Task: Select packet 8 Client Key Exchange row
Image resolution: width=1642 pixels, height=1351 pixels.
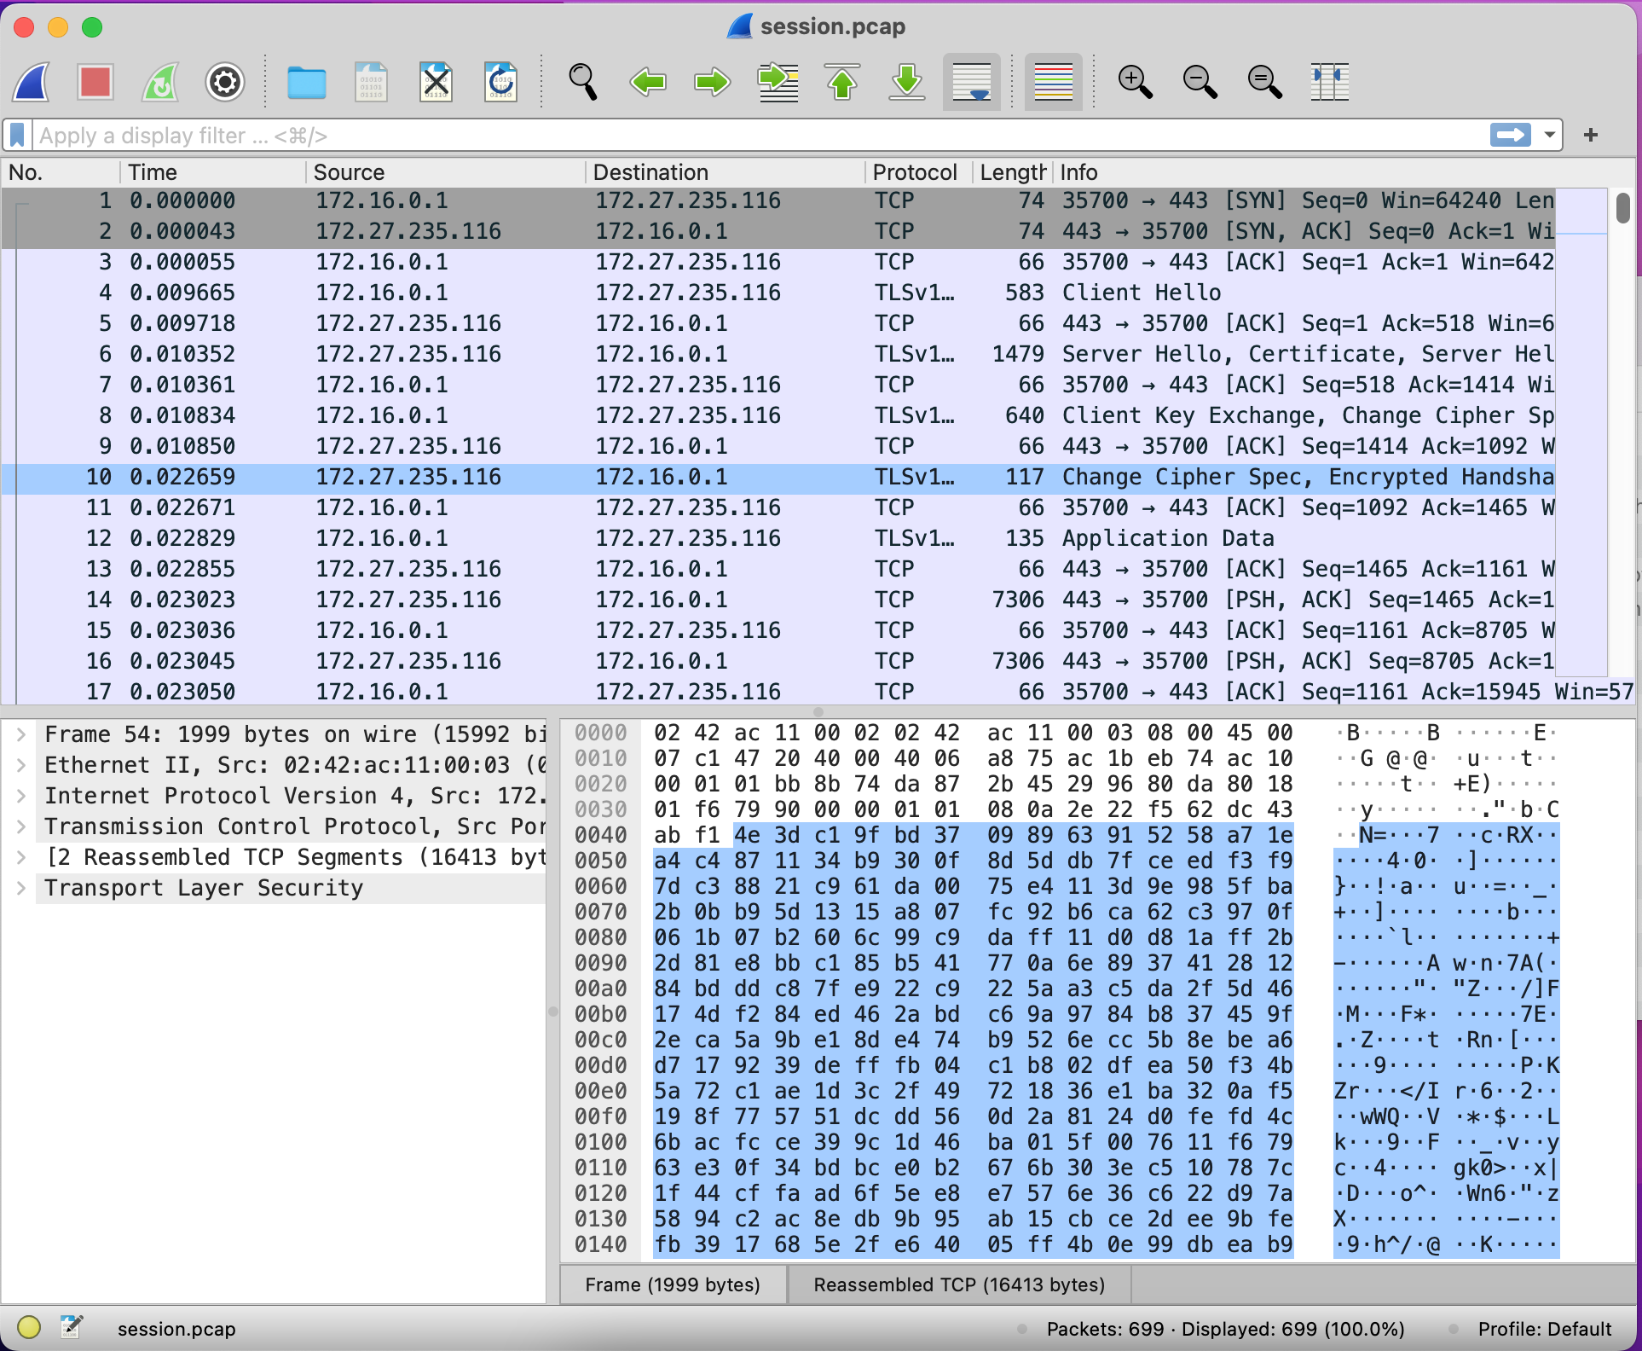Action: pyautogui.click(x=778, y=415)
